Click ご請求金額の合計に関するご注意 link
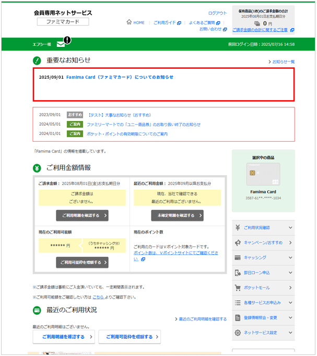This screenshot has height=356, width=317. tap(260, 30)
